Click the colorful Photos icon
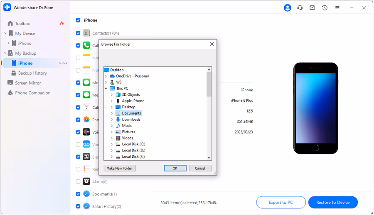The image size is (374, 215). click(x=86, y=120)
